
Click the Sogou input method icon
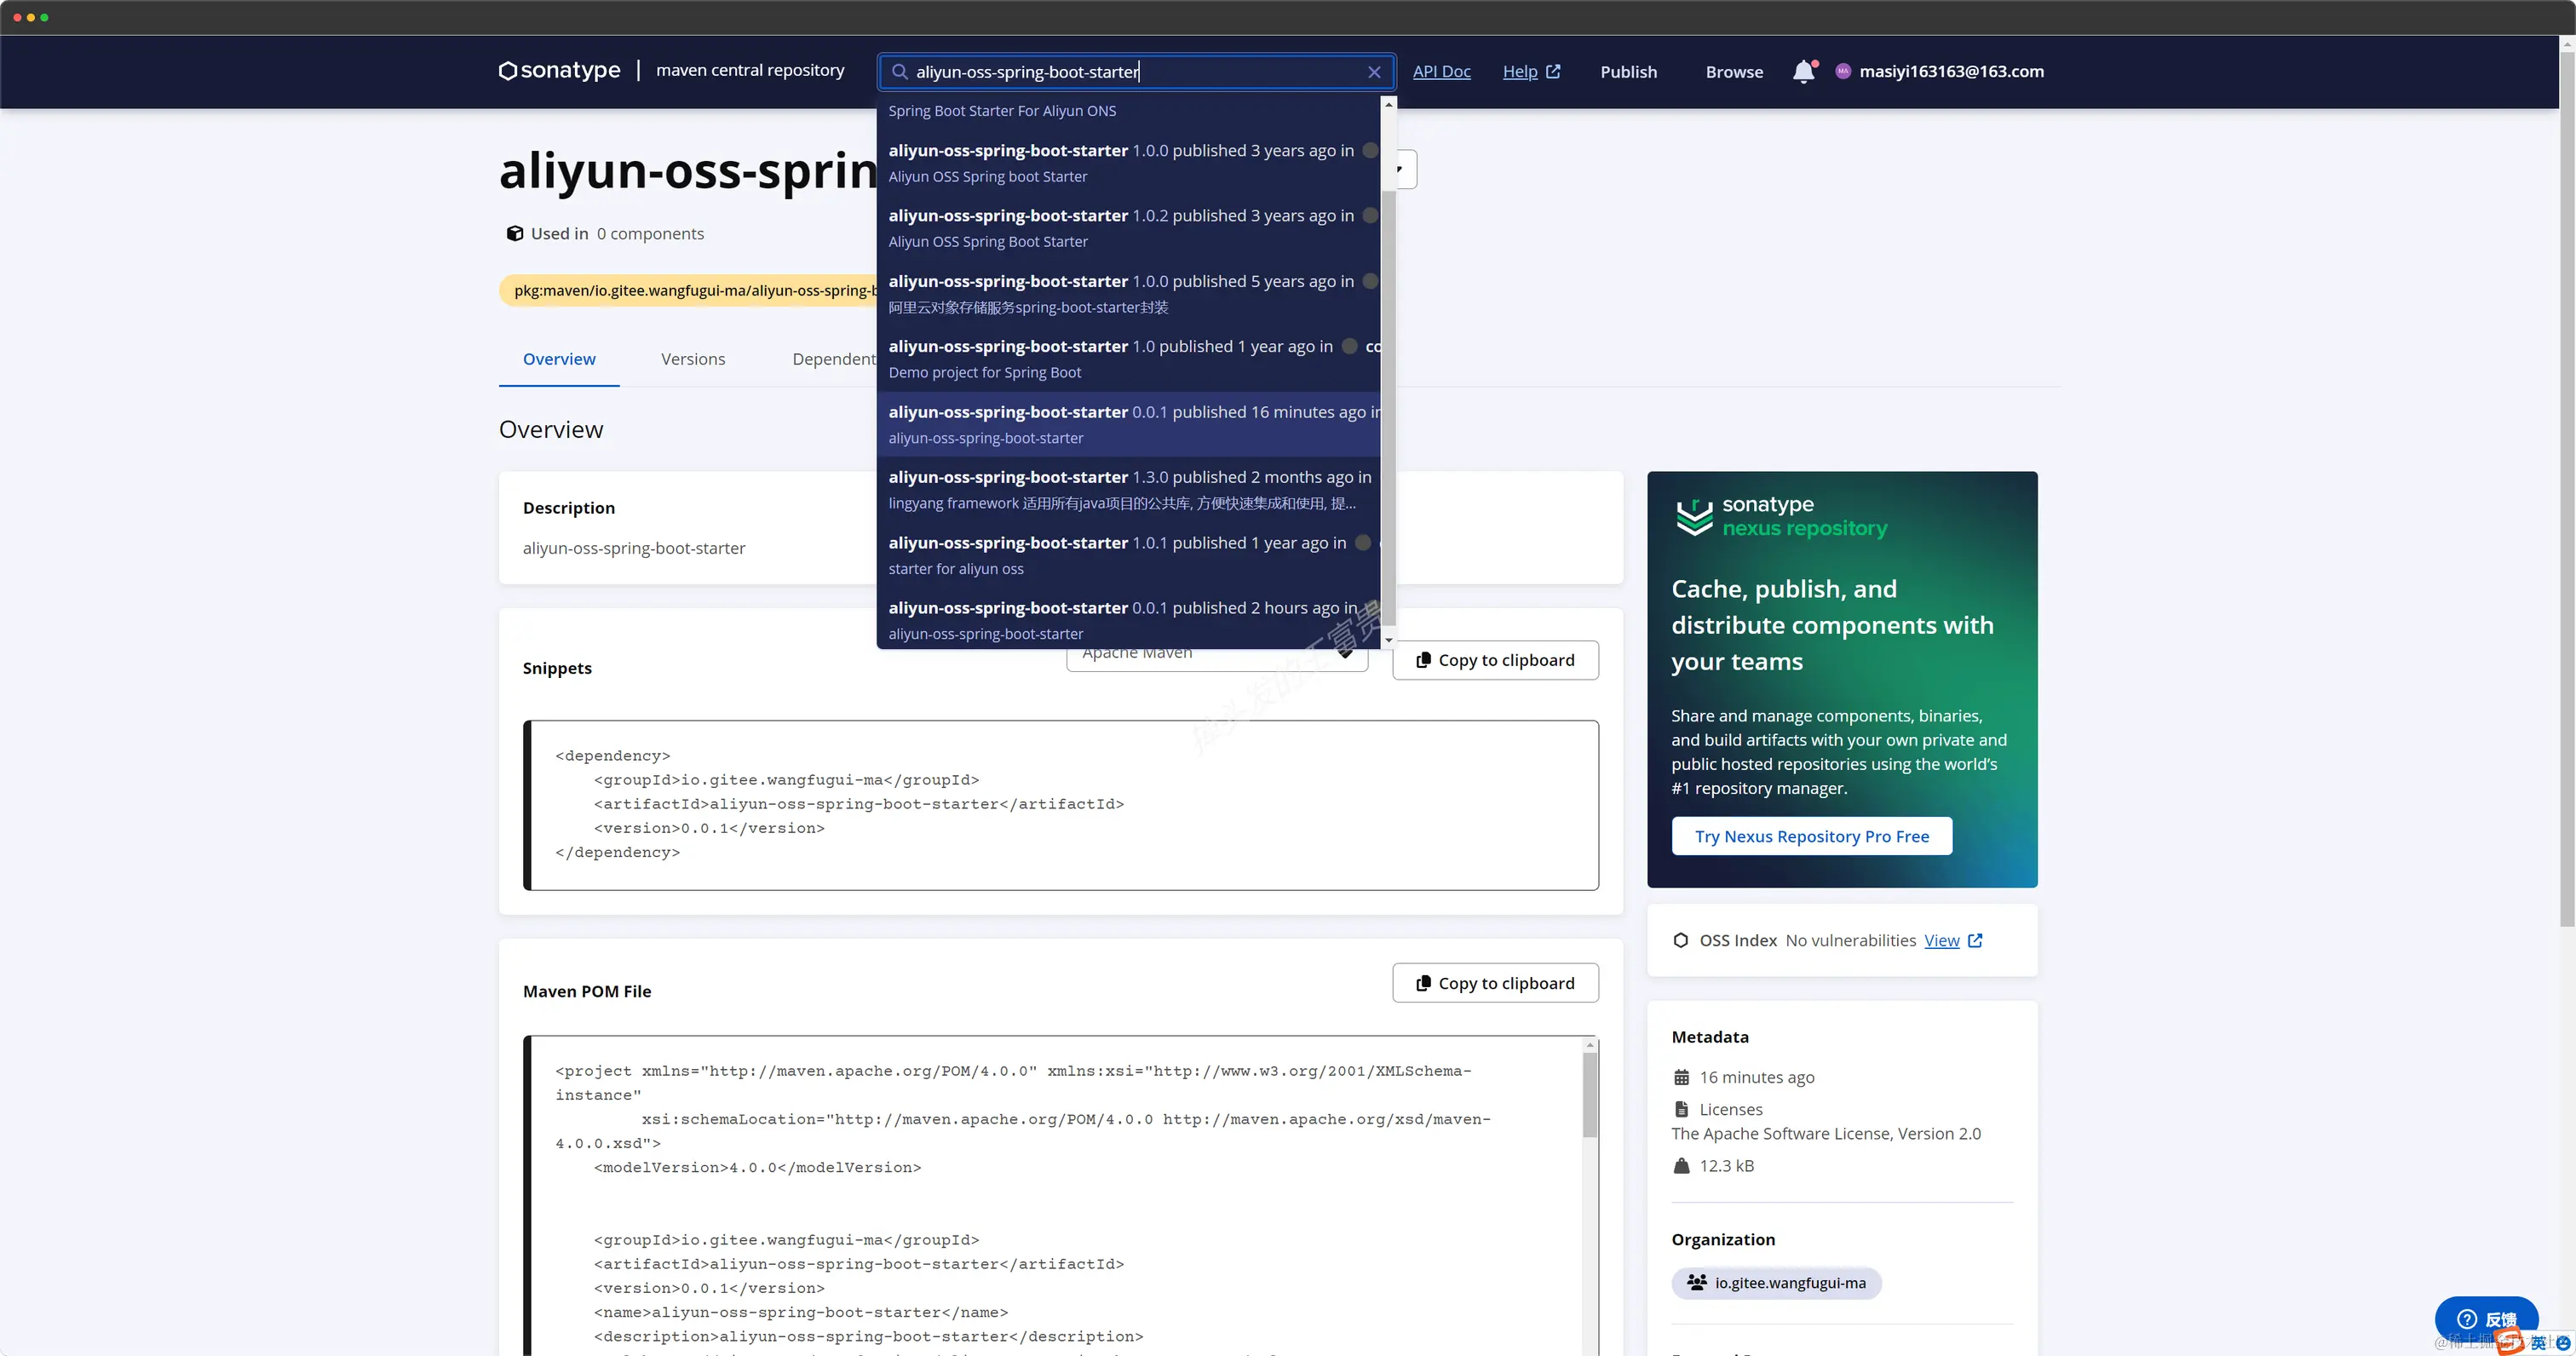point(2509,1341)
